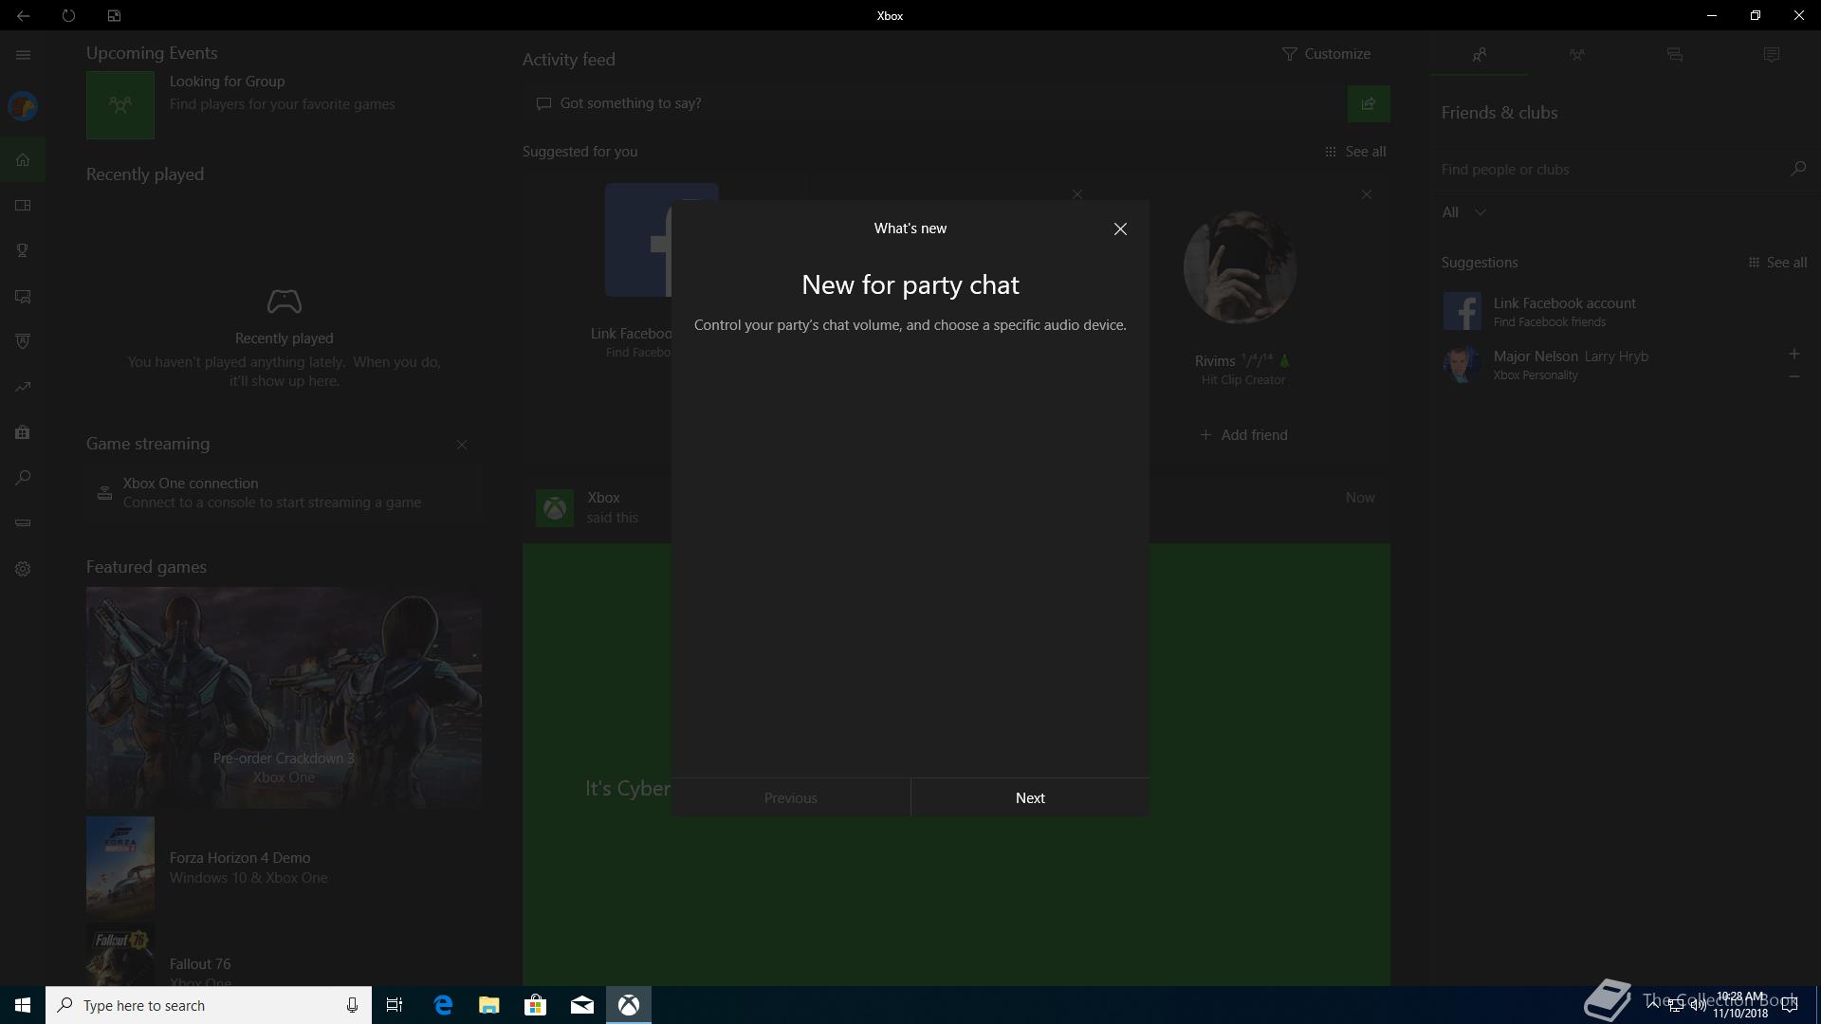Screen dimensions: 1821x1024
Task: Click Next in What's new dialog
Action: (1030, 798)
